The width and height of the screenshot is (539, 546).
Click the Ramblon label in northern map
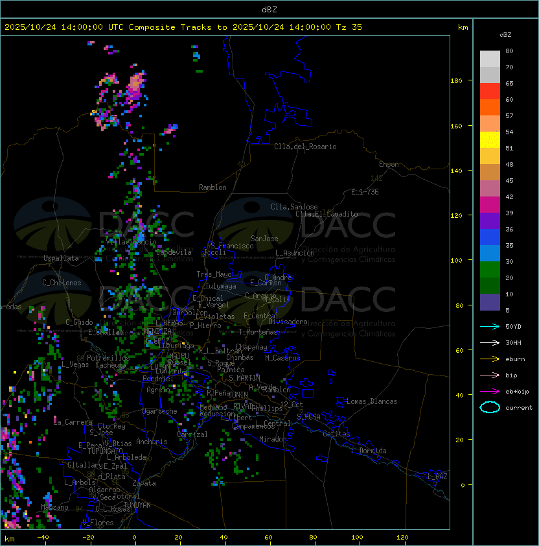click(212, 187)
